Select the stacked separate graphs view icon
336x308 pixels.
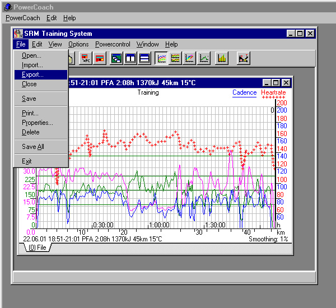(x=175, y=58)
